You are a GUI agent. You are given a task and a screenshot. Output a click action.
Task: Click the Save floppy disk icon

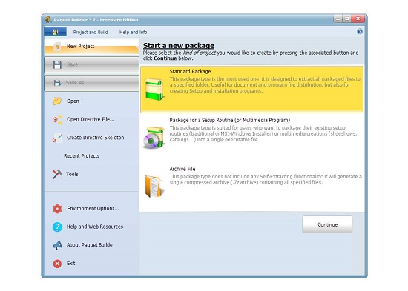[57, 64]
